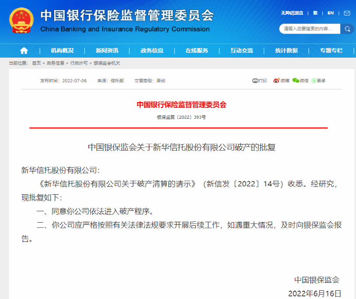Click the article title about 新华信托 破产的批复
Viewport: 356px width, 299px height.
(181, 147)
